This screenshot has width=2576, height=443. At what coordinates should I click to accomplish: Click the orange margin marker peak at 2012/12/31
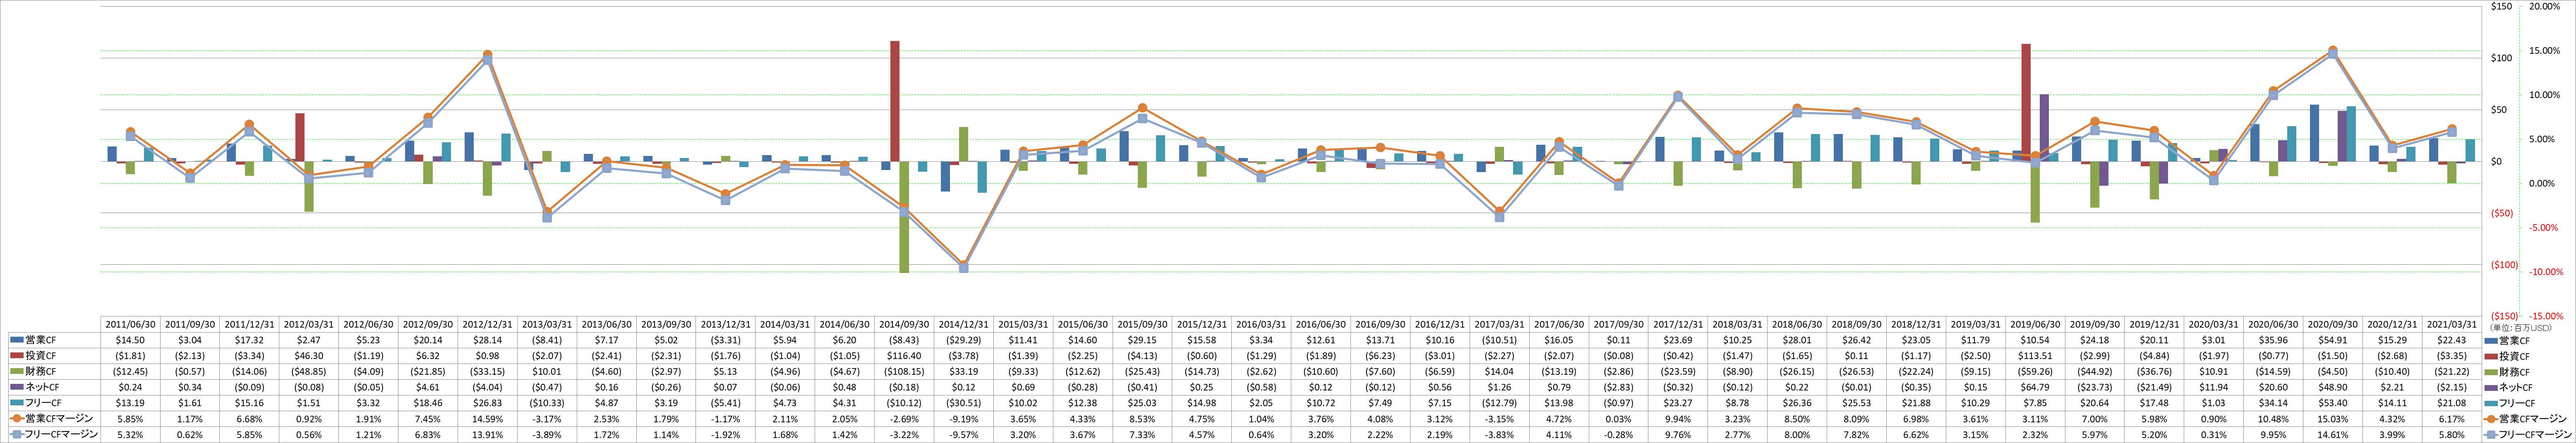click(487, 55)
